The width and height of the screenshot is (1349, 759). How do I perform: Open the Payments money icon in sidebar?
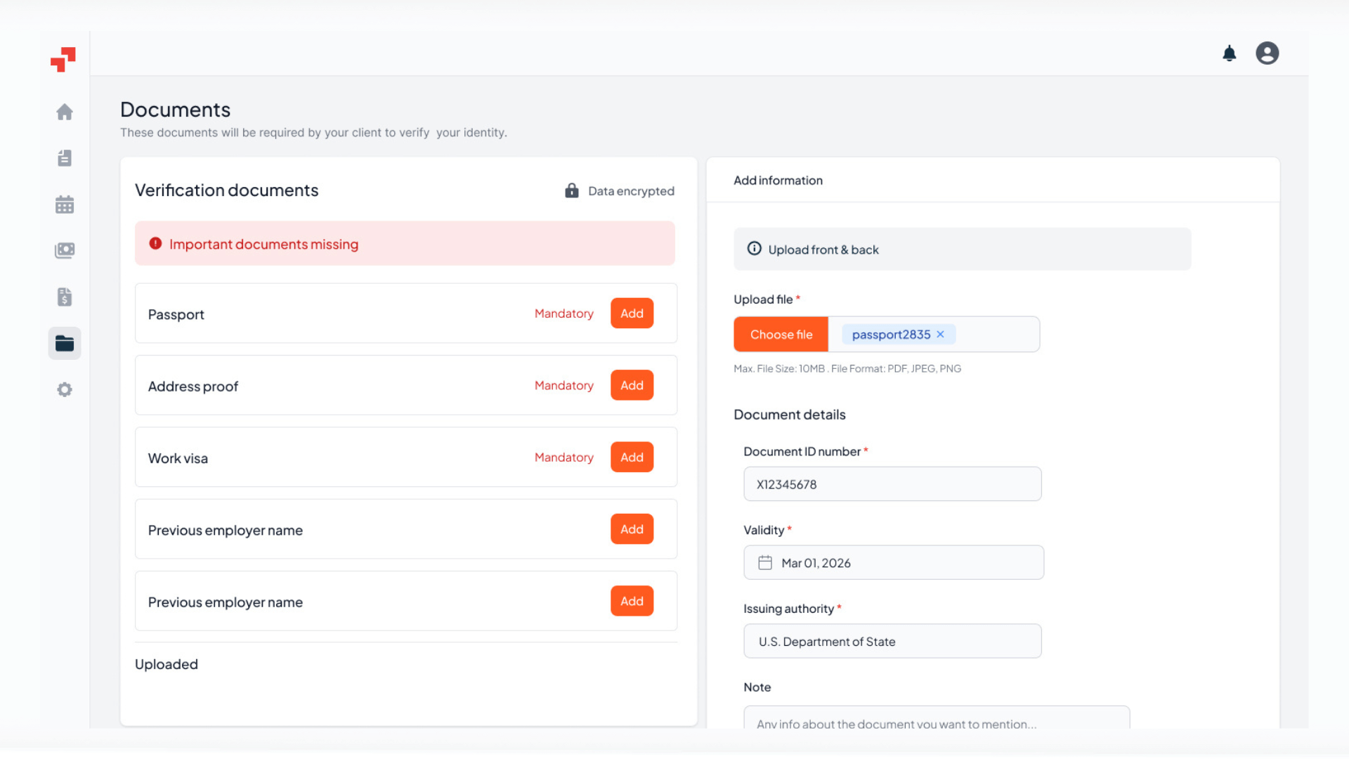coord(64,250)
